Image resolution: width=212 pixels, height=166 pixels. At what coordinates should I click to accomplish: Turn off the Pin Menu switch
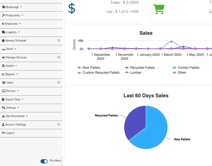pyautogui.click(x=44, y=161)
